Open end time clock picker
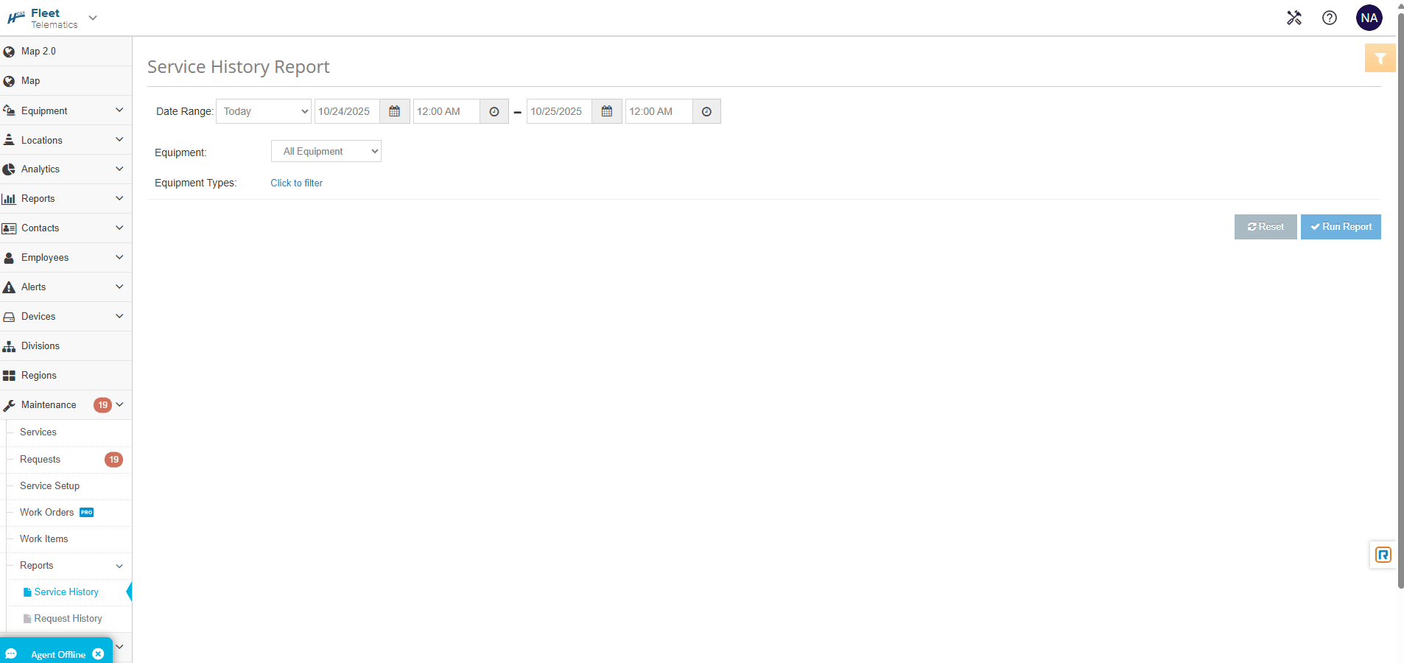Screen dimensions: 1404x663 point(706,111)
